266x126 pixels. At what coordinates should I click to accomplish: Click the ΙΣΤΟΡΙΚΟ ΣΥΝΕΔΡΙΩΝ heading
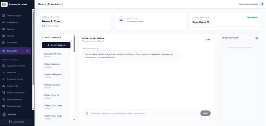[x=51, y=38]
